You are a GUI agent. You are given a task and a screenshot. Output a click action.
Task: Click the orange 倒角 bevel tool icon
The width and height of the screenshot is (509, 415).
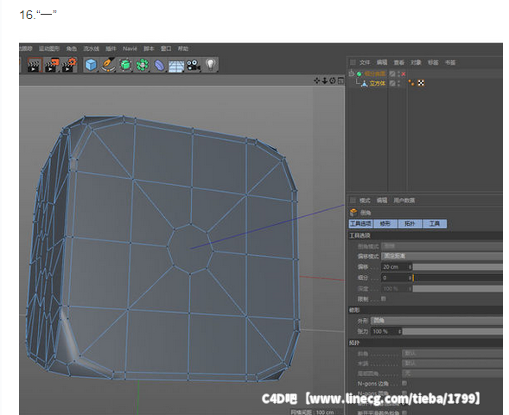click(353, 213)
